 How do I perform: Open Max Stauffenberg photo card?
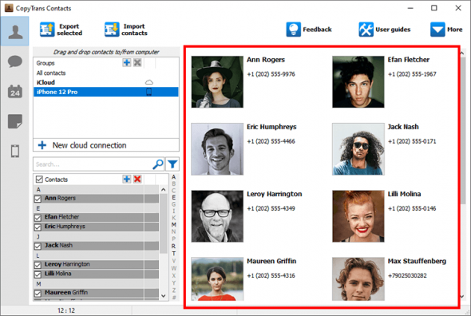[358, 279]
